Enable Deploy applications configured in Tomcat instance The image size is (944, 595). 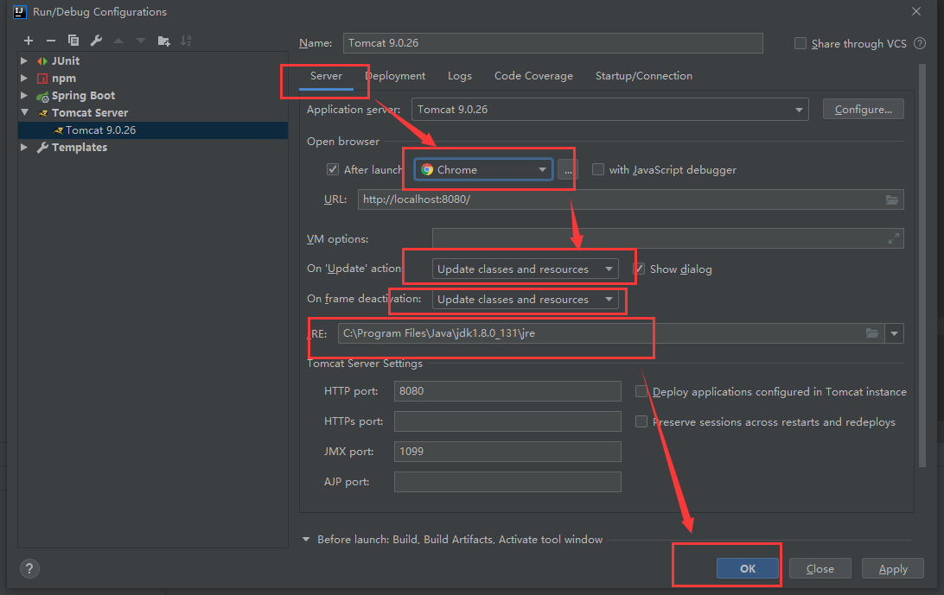tap(641, 392)
